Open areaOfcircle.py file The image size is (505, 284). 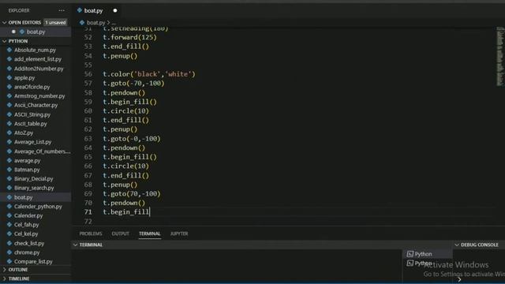tap(32, 87)
